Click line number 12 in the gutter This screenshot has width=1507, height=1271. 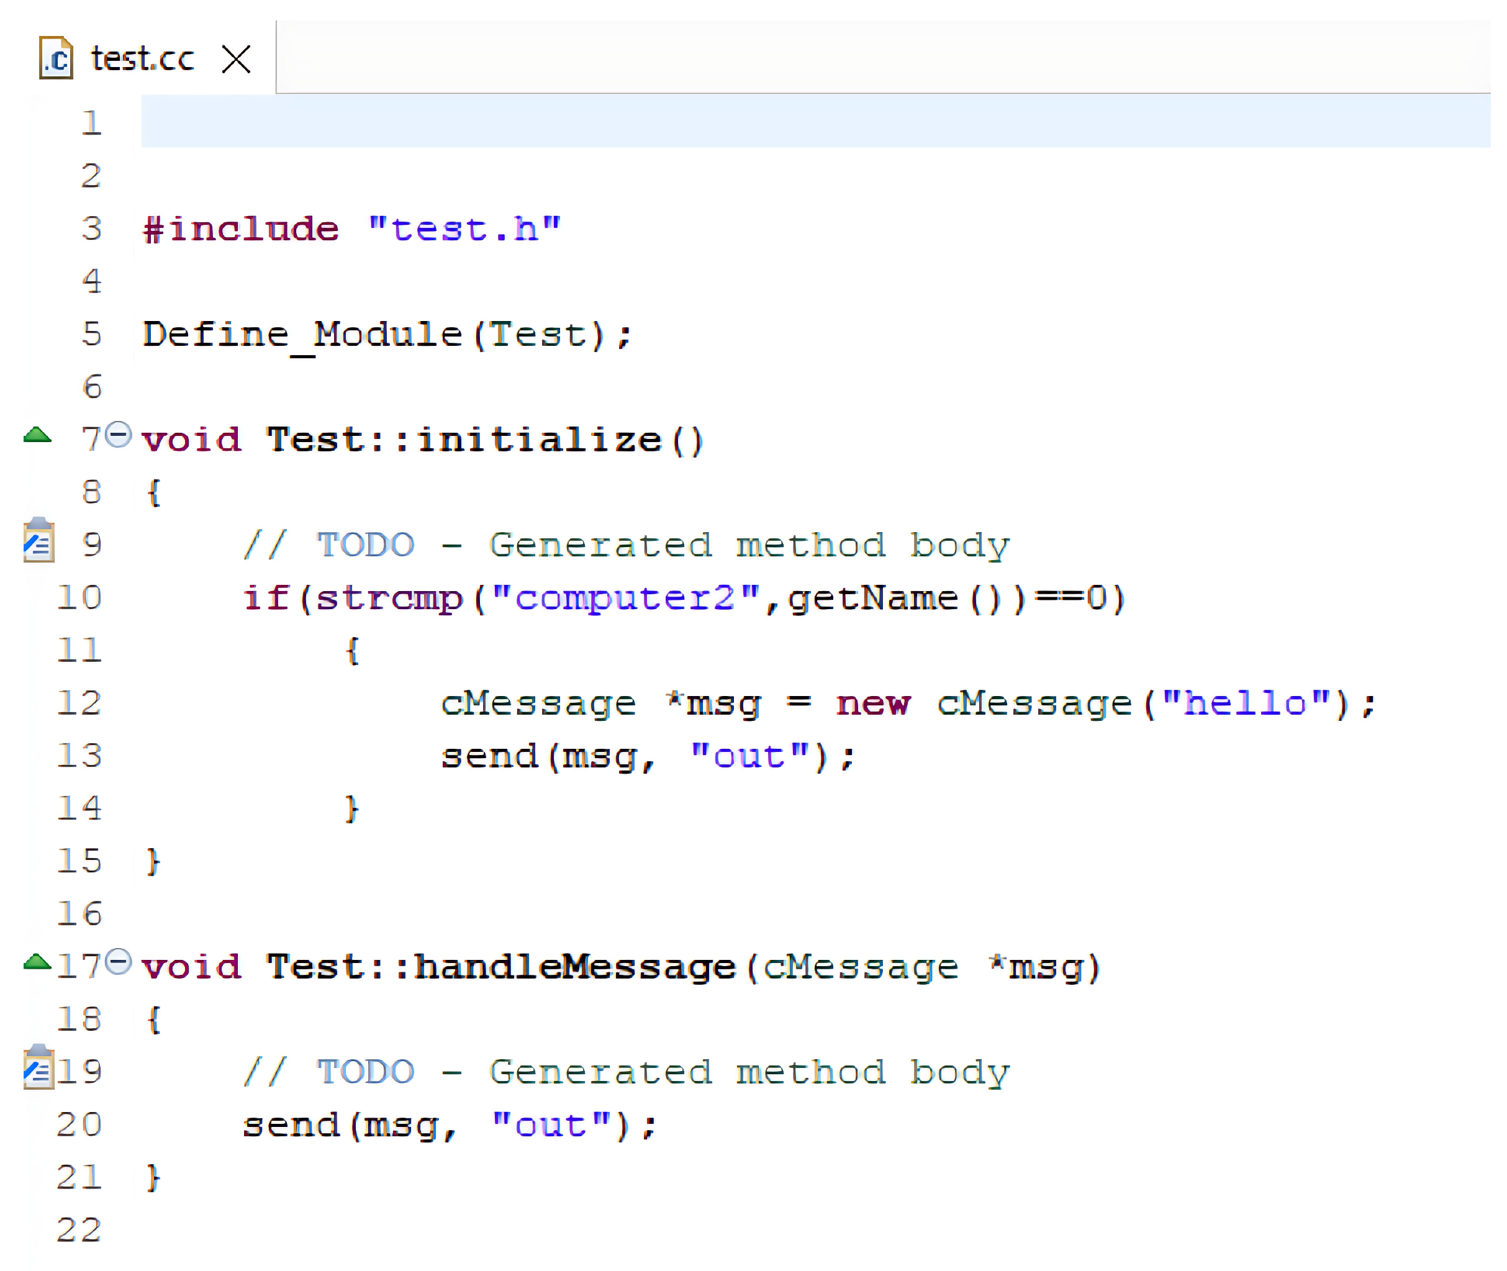79,703
